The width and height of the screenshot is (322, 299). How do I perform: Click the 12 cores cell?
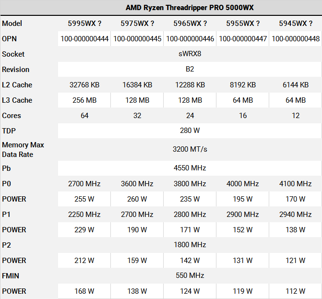(296, 116)
